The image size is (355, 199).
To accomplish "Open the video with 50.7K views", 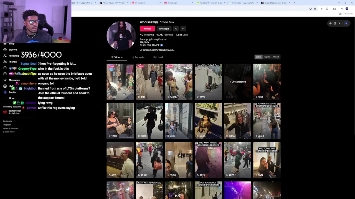I will coord(208,121).
